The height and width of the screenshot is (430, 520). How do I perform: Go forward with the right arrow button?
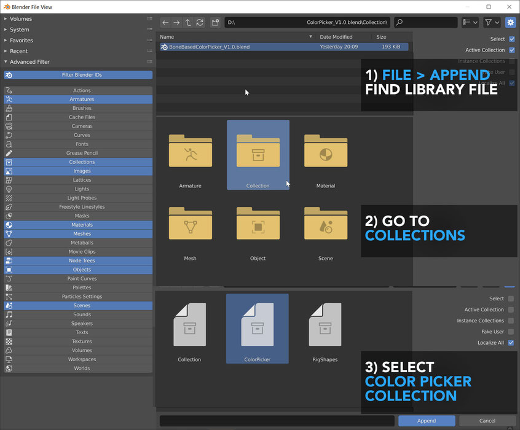(177, 23)
